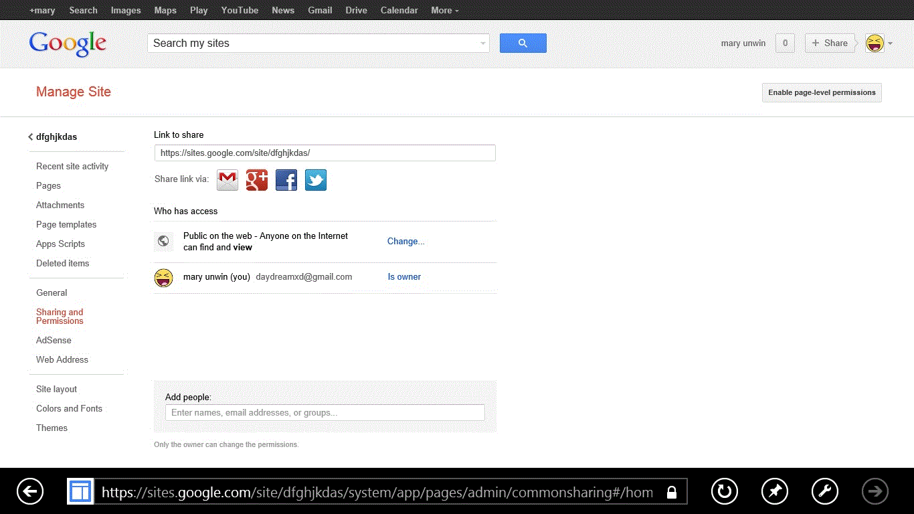This screenshot has width=914, height=514.
Task: Click the Google logo
Action: (x=68, y=44)
